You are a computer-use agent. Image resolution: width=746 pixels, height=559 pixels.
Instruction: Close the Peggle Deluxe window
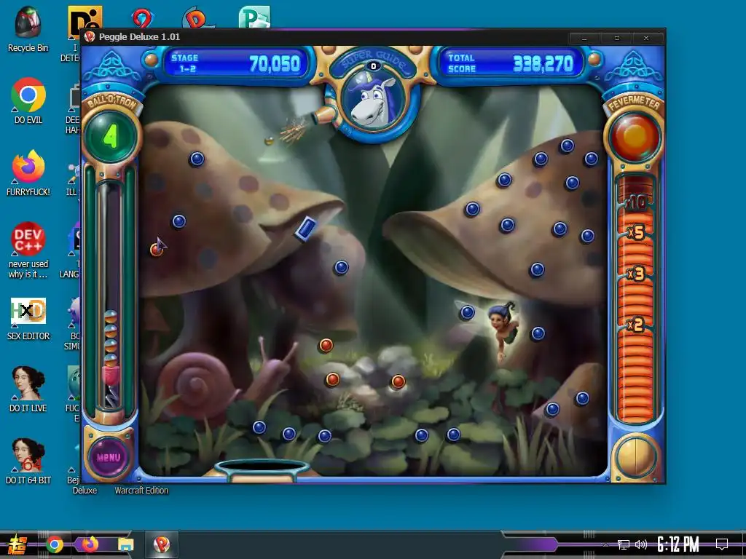click(646, 38)
